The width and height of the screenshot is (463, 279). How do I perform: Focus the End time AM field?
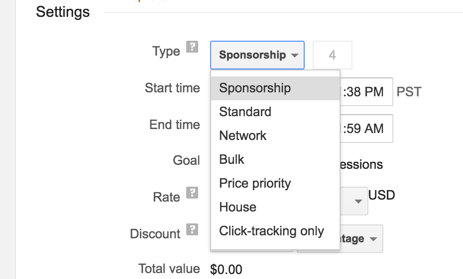coord(366,129)
